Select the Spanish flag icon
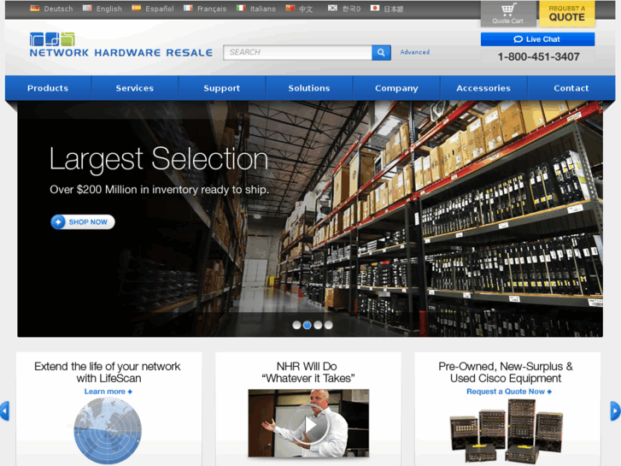 coord(136,9)
